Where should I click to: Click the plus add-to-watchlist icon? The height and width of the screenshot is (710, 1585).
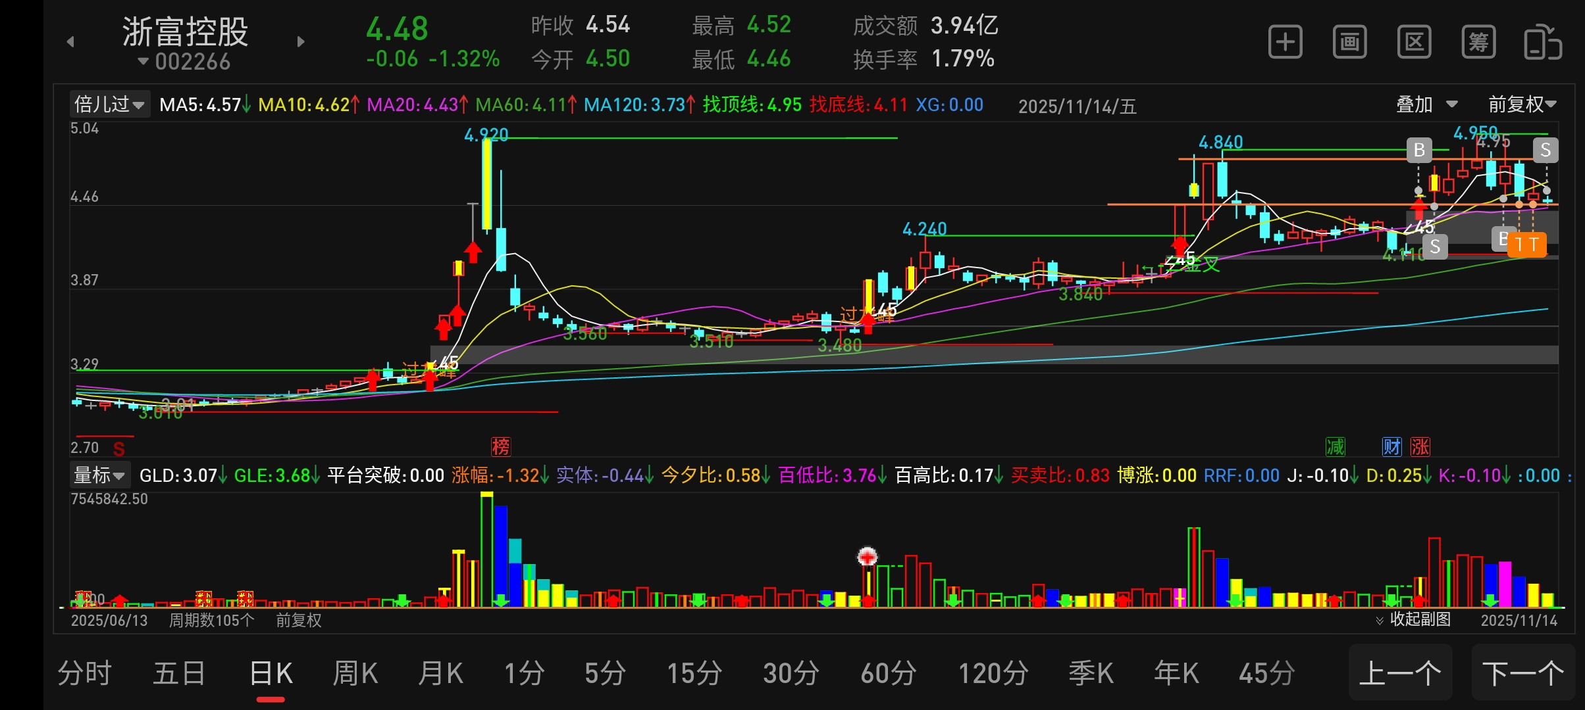(x=1285, y=43)
